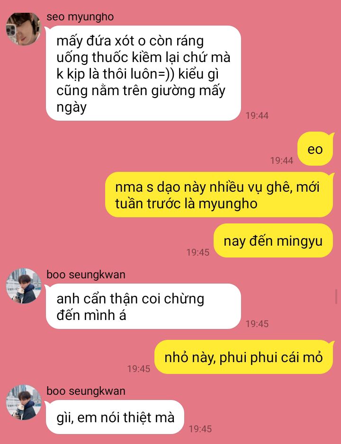Tap the 19:45 timestamp beside 'phui phui cái mỏ'
The width and height of the screenshot is (341, 444).
tap(139, 369)
